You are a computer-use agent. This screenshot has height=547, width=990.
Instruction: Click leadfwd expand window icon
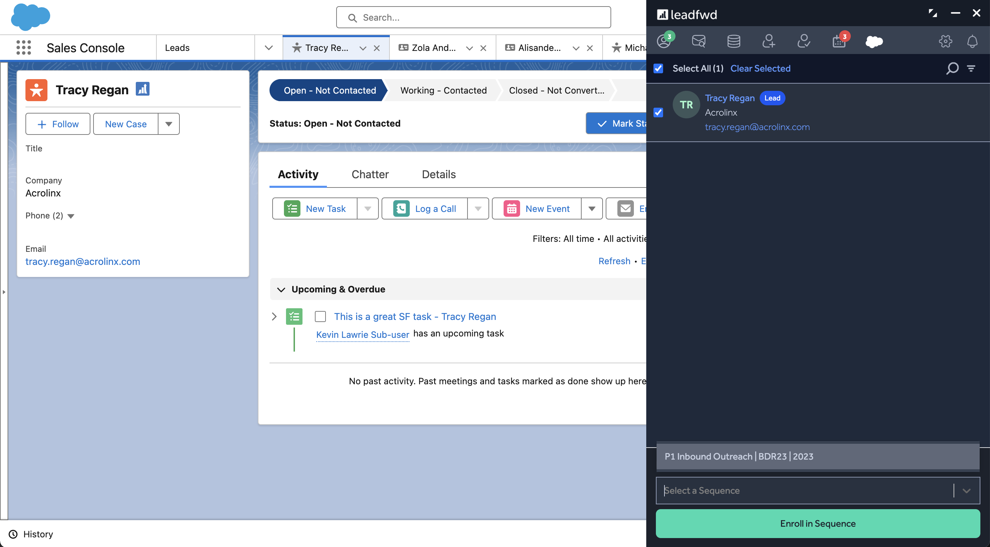[x=933, y=13]
